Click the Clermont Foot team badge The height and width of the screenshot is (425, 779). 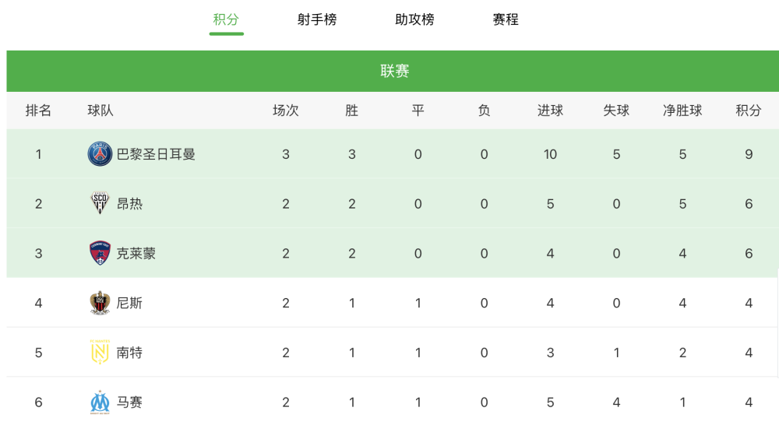(x=100, y=253)
